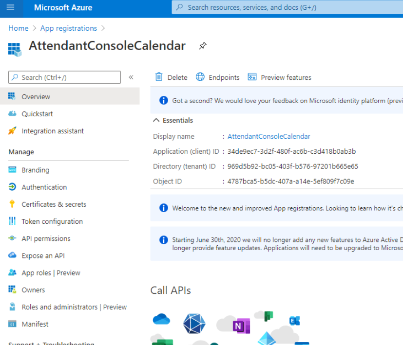Open API permissions page
The height and width of the screenshot is (345, 403).
[x=46, y=238]
